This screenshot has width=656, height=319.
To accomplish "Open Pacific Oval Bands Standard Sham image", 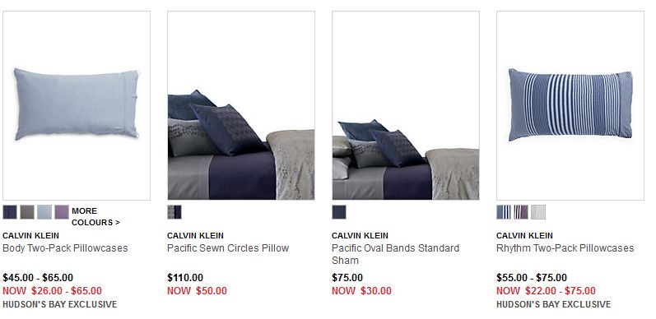I will point(406,105).
